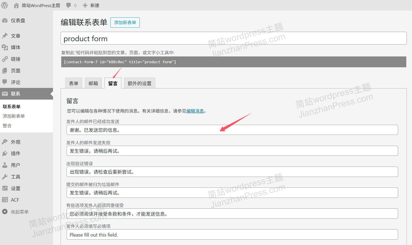Viewport: 412px width, 245px height.
Task: Click the 页面 pages icon
Action: click(x=5, y=71)
